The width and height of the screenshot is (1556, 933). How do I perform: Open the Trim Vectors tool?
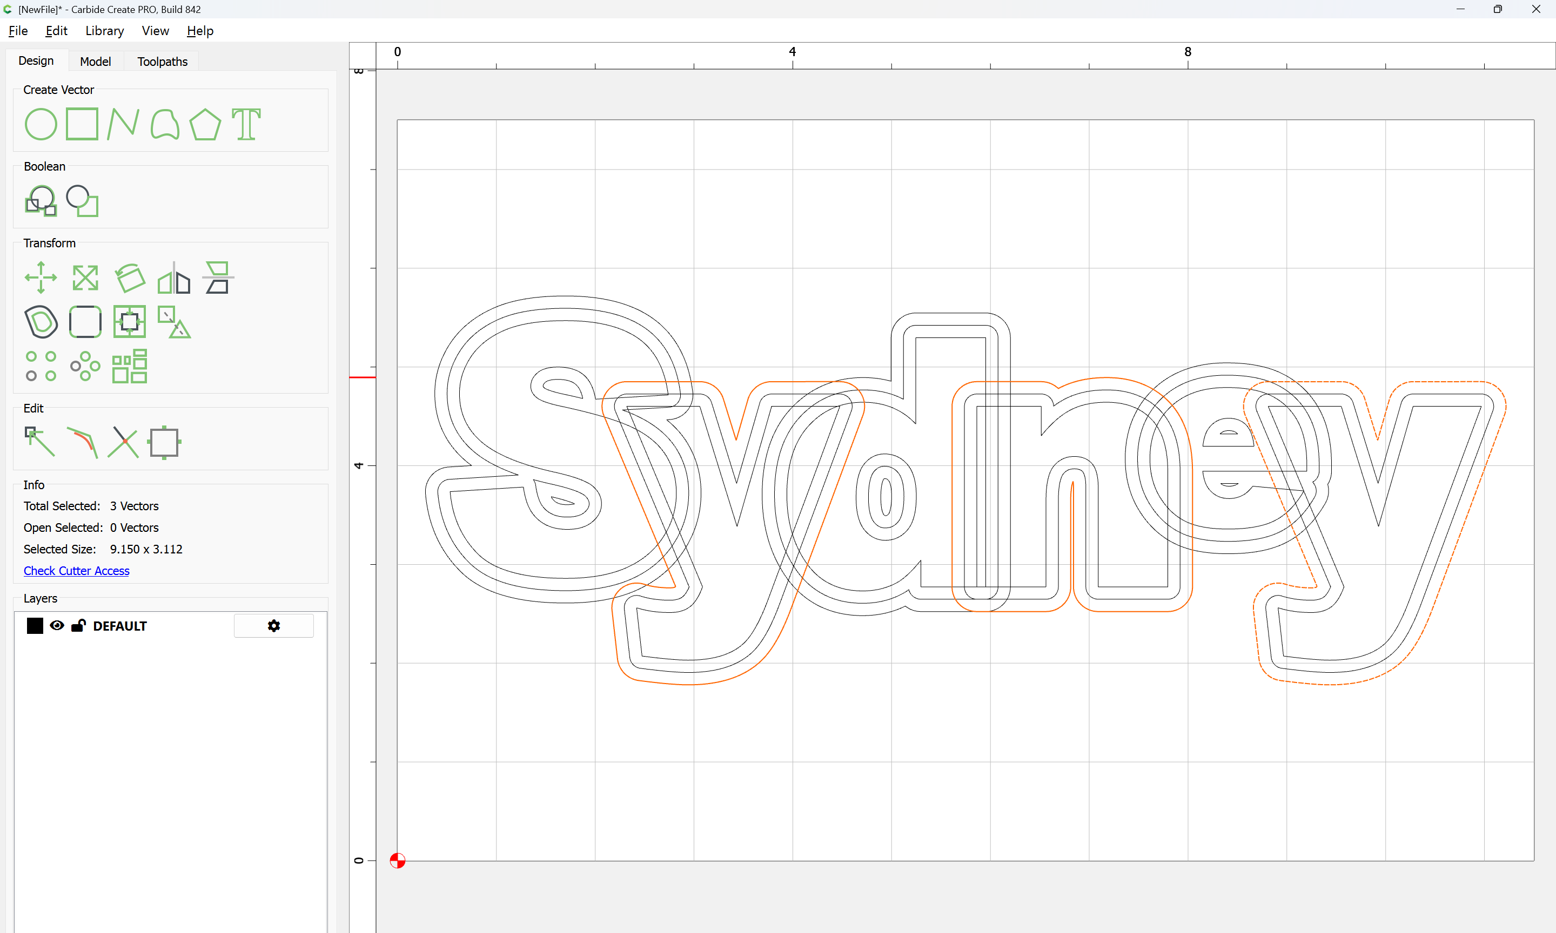click(123, 442)
